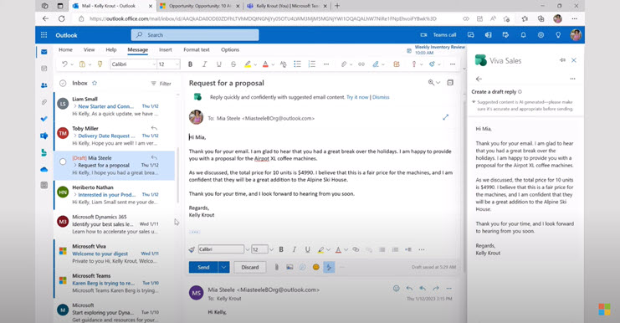This screenshot has width=620, height=323.
Task: Click the bulleted list icon in ribbon
Action: pos(297,64)
